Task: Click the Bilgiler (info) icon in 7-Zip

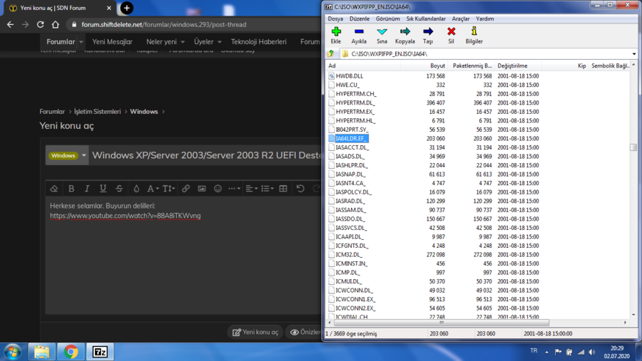Action: coord(474,31)
